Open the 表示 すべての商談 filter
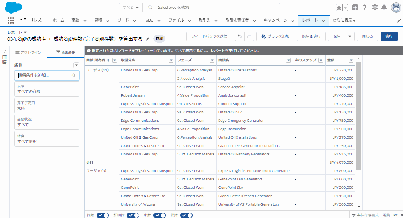Viewport: 403px width, 218px height. tap(47, 89)
